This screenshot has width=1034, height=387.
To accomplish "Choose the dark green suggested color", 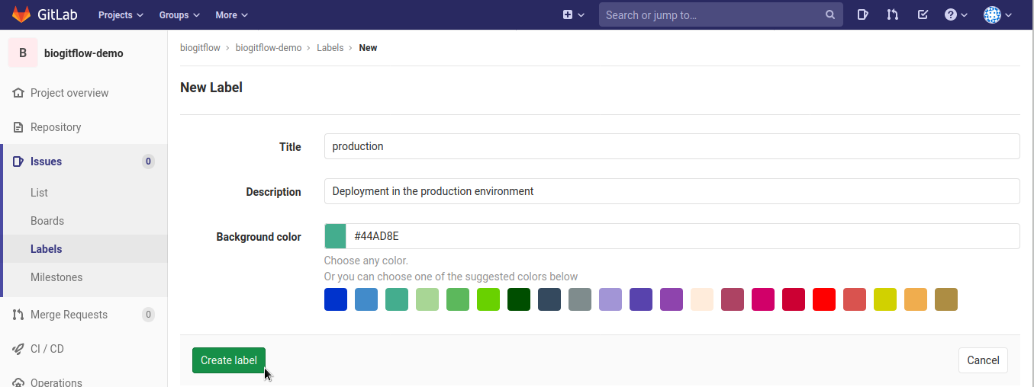I will coord(519,299).
